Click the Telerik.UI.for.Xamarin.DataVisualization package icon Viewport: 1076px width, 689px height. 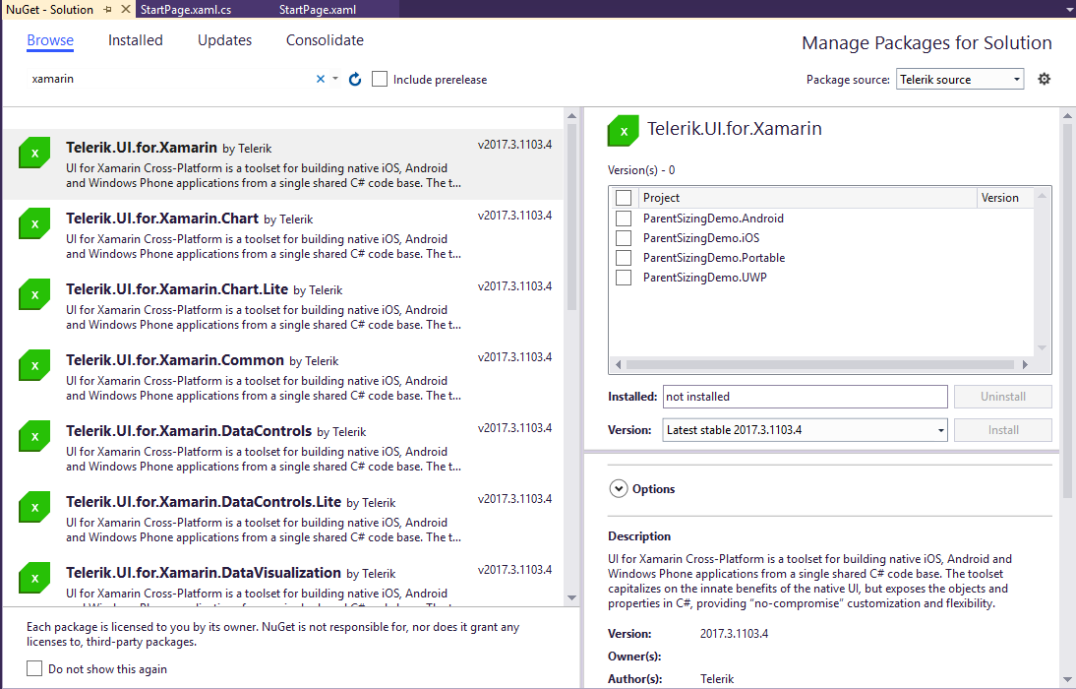[34, 578]
